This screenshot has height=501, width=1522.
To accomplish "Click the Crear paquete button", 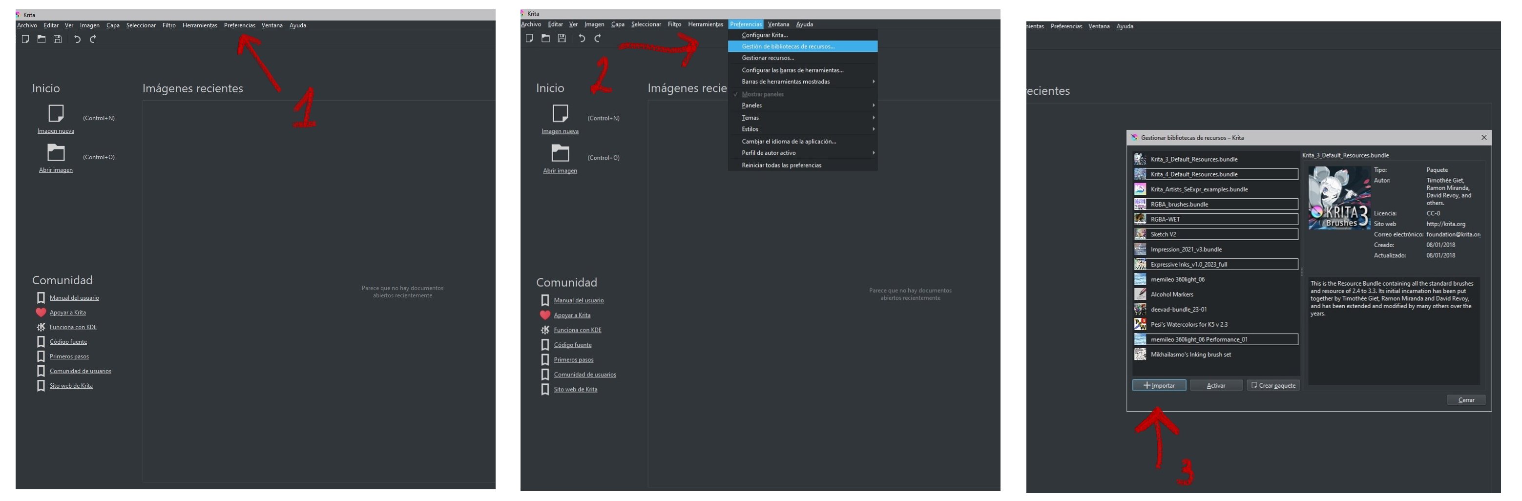I will point(1272,385).
